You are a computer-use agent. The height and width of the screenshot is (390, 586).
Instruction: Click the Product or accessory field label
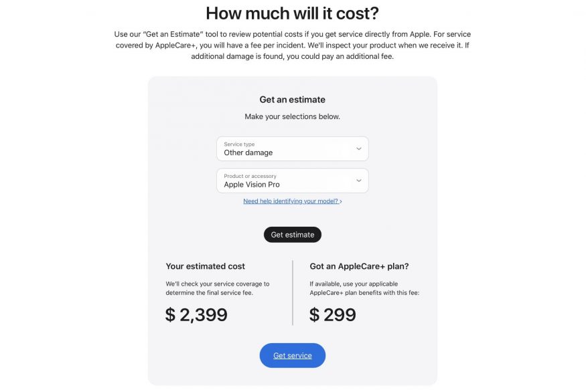click(250, 176)
